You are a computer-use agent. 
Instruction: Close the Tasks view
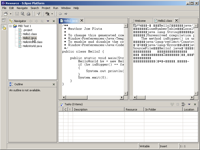195,104
